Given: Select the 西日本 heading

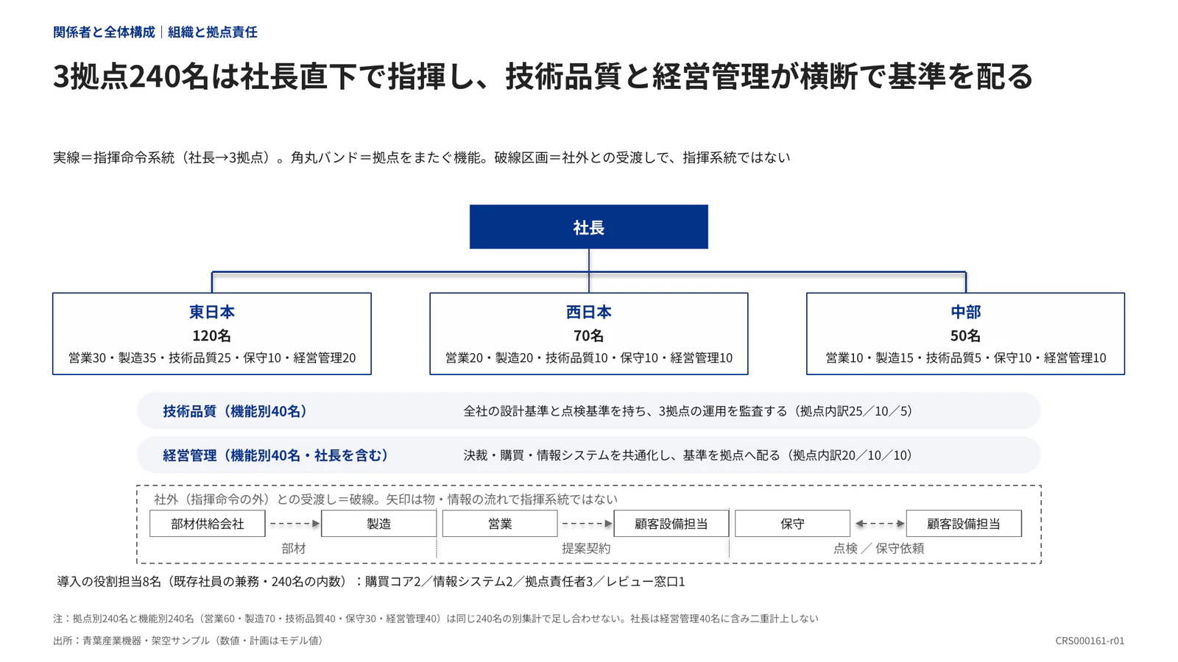Looking at the screenshot, I should click(x=588, y=312).
